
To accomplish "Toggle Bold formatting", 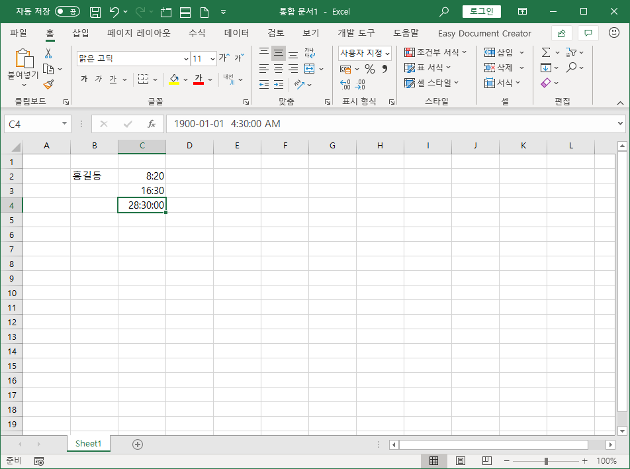I will point(84,79).
